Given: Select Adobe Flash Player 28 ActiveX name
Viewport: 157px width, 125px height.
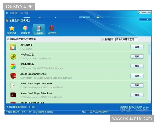Looking at the screenshot, I should pyautogui.click(x=36, y=93).
